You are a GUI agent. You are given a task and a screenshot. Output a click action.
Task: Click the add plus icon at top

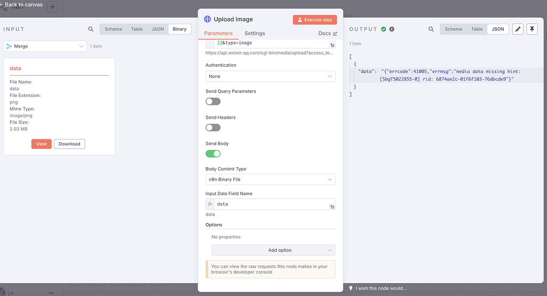[x=53, y=7]
